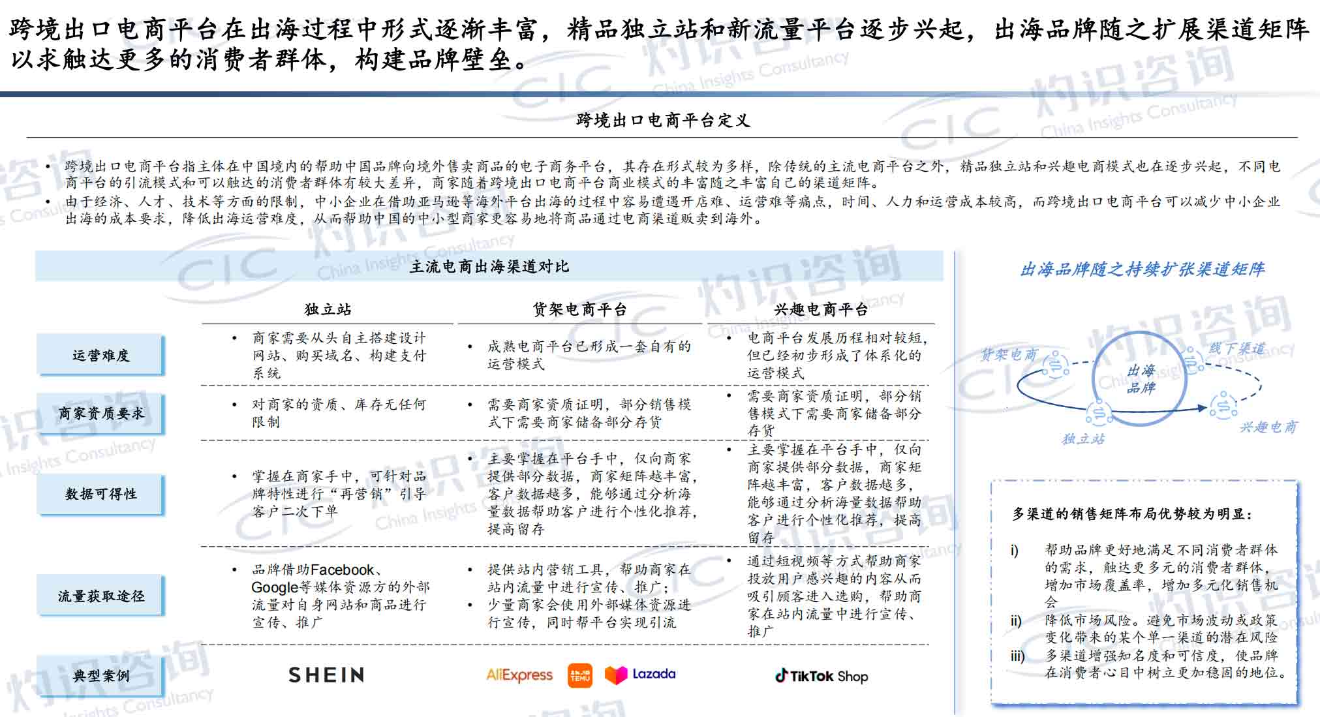Click the 兴趣电商 diagram label

[x=1268, y=427]
